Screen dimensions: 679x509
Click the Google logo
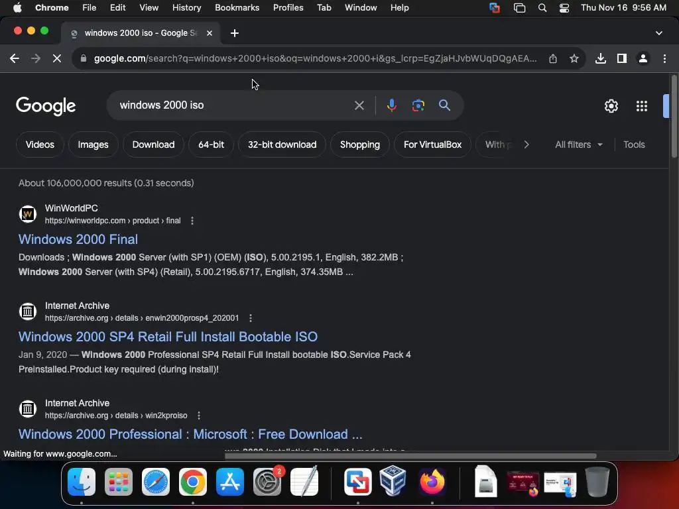click(x=46, y=106)
